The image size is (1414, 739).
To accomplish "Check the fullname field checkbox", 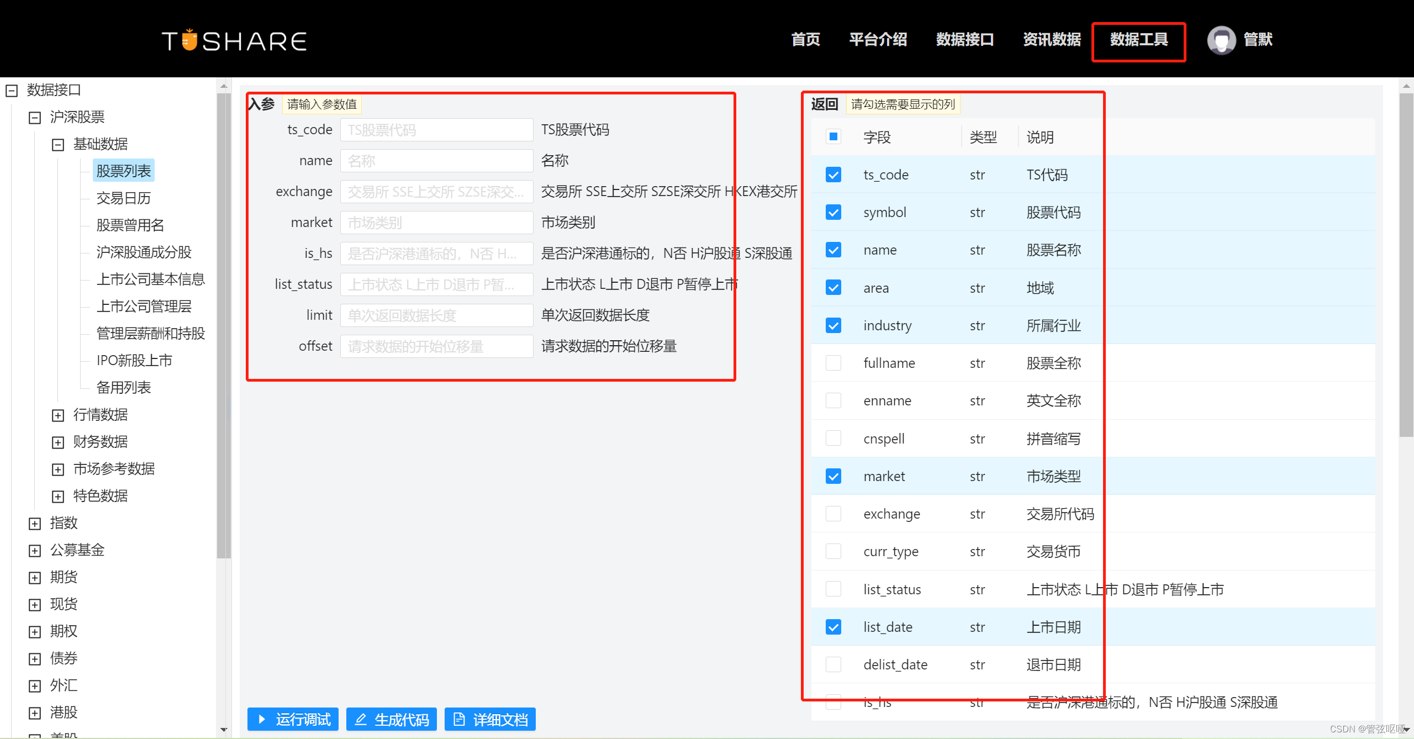I will point(833,363).
